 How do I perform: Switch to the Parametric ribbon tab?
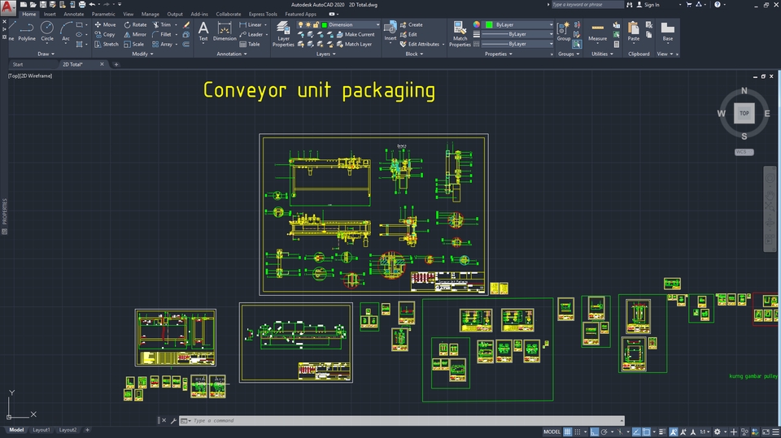coord(103,14)
